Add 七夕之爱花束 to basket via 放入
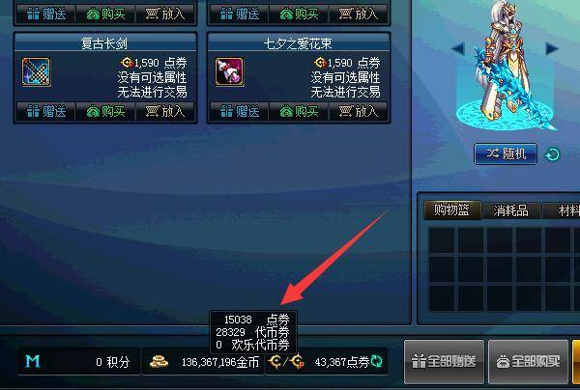This screenshot has height=390, width=580. (359, 111)
